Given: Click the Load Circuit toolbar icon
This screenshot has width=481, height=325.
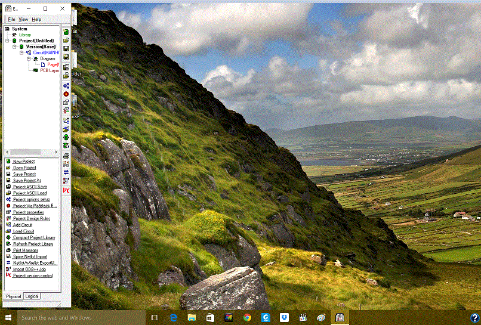Looking at the screenshot, I should pos(66,129).
